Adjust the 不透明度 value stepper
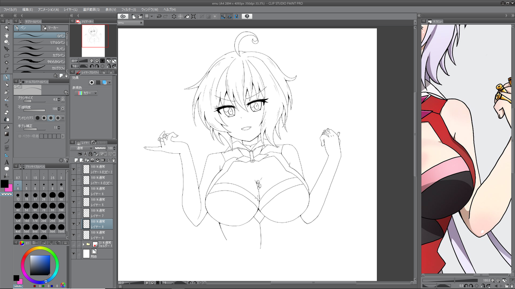Screen dimensions: 515x289 [x=58, y=109]
